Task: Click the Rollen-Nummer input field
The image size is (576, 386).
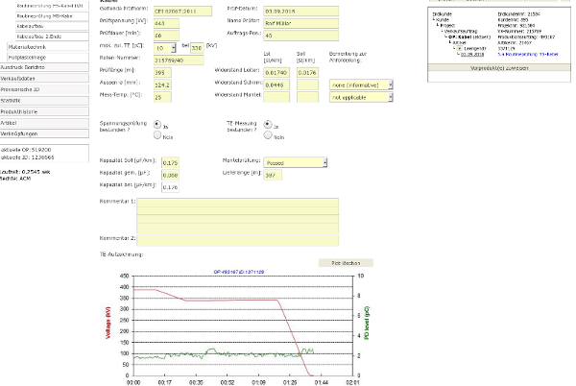Action: pyautogui.click(x=179, y=60)
